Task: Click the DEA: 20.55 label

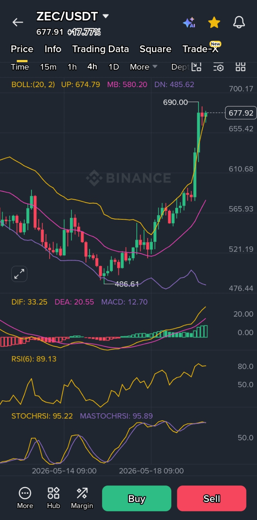Action: click(74, 302)
